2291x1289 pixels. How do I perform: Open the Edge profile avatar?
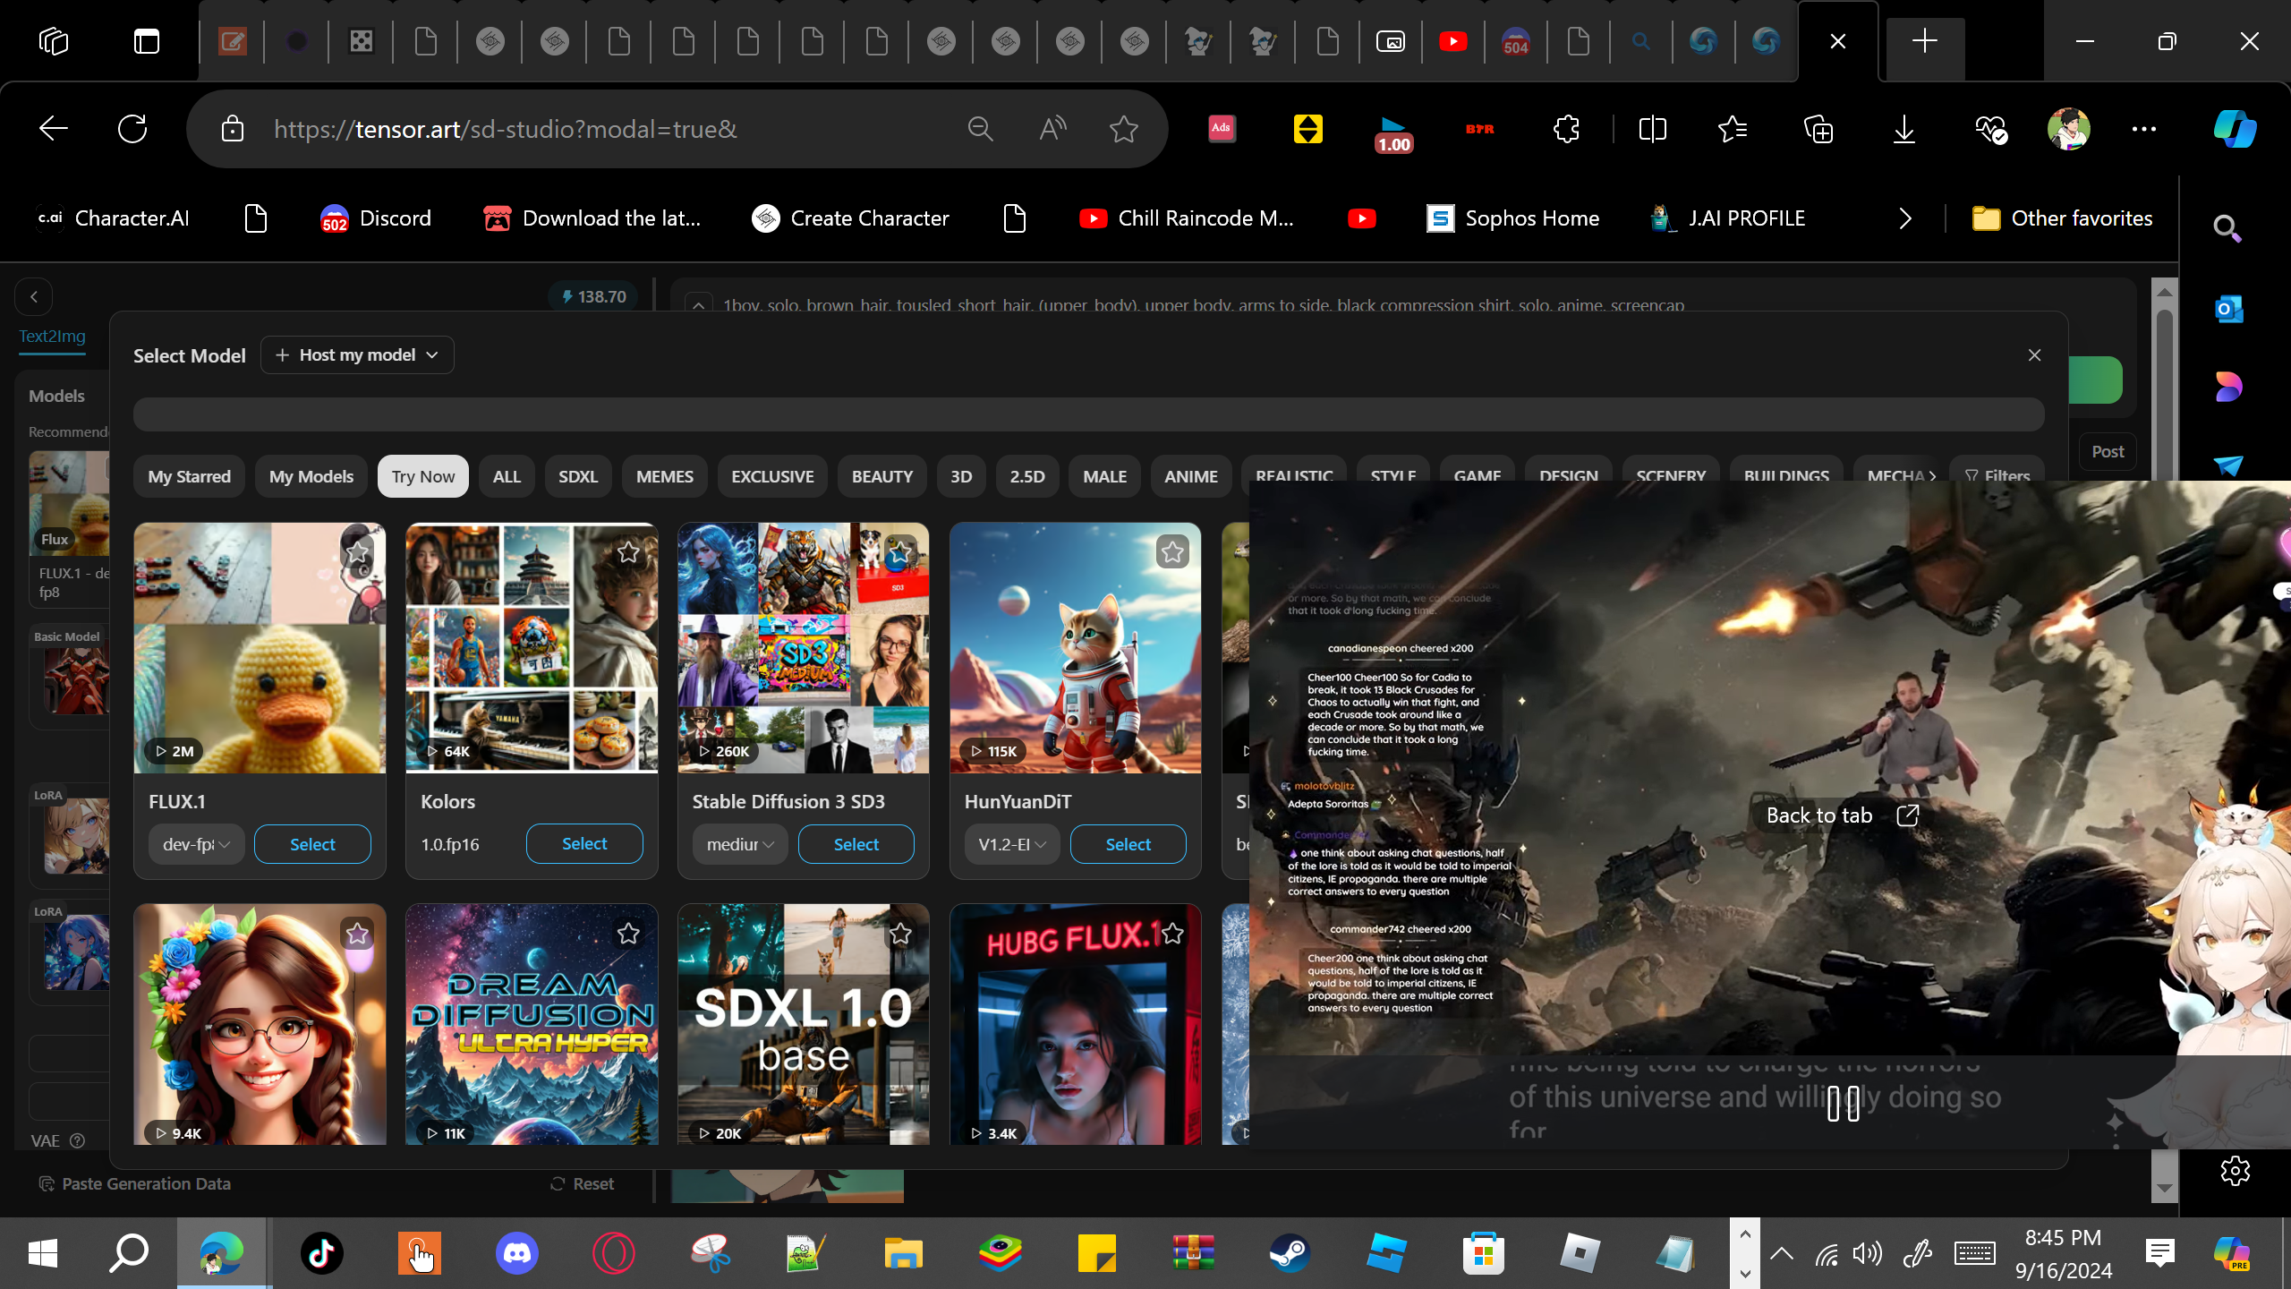point(2069,129)
